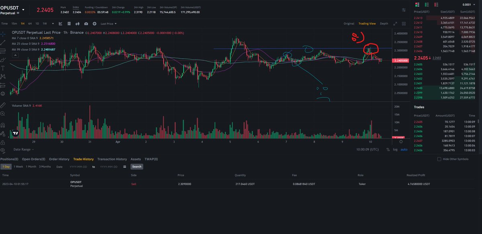Viewport: 482px width, 234px height.
Task: Open Transaction History tab
Action: pyautogui.click(x=112, y=159)
